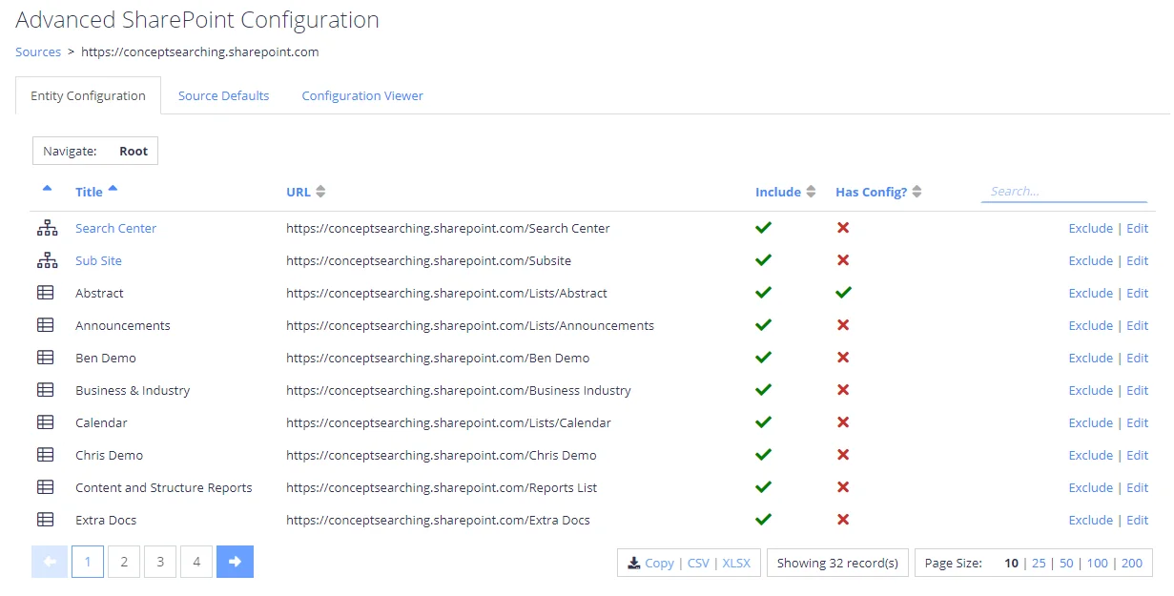The height and width of the screenshot is (596, 1174).
Task: Set page size to 10
Action: tap(1011, 564)
